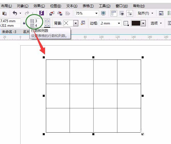The image size is (171, 144).
Task: Click the top-right table selection handle
Action: [142, 57]
